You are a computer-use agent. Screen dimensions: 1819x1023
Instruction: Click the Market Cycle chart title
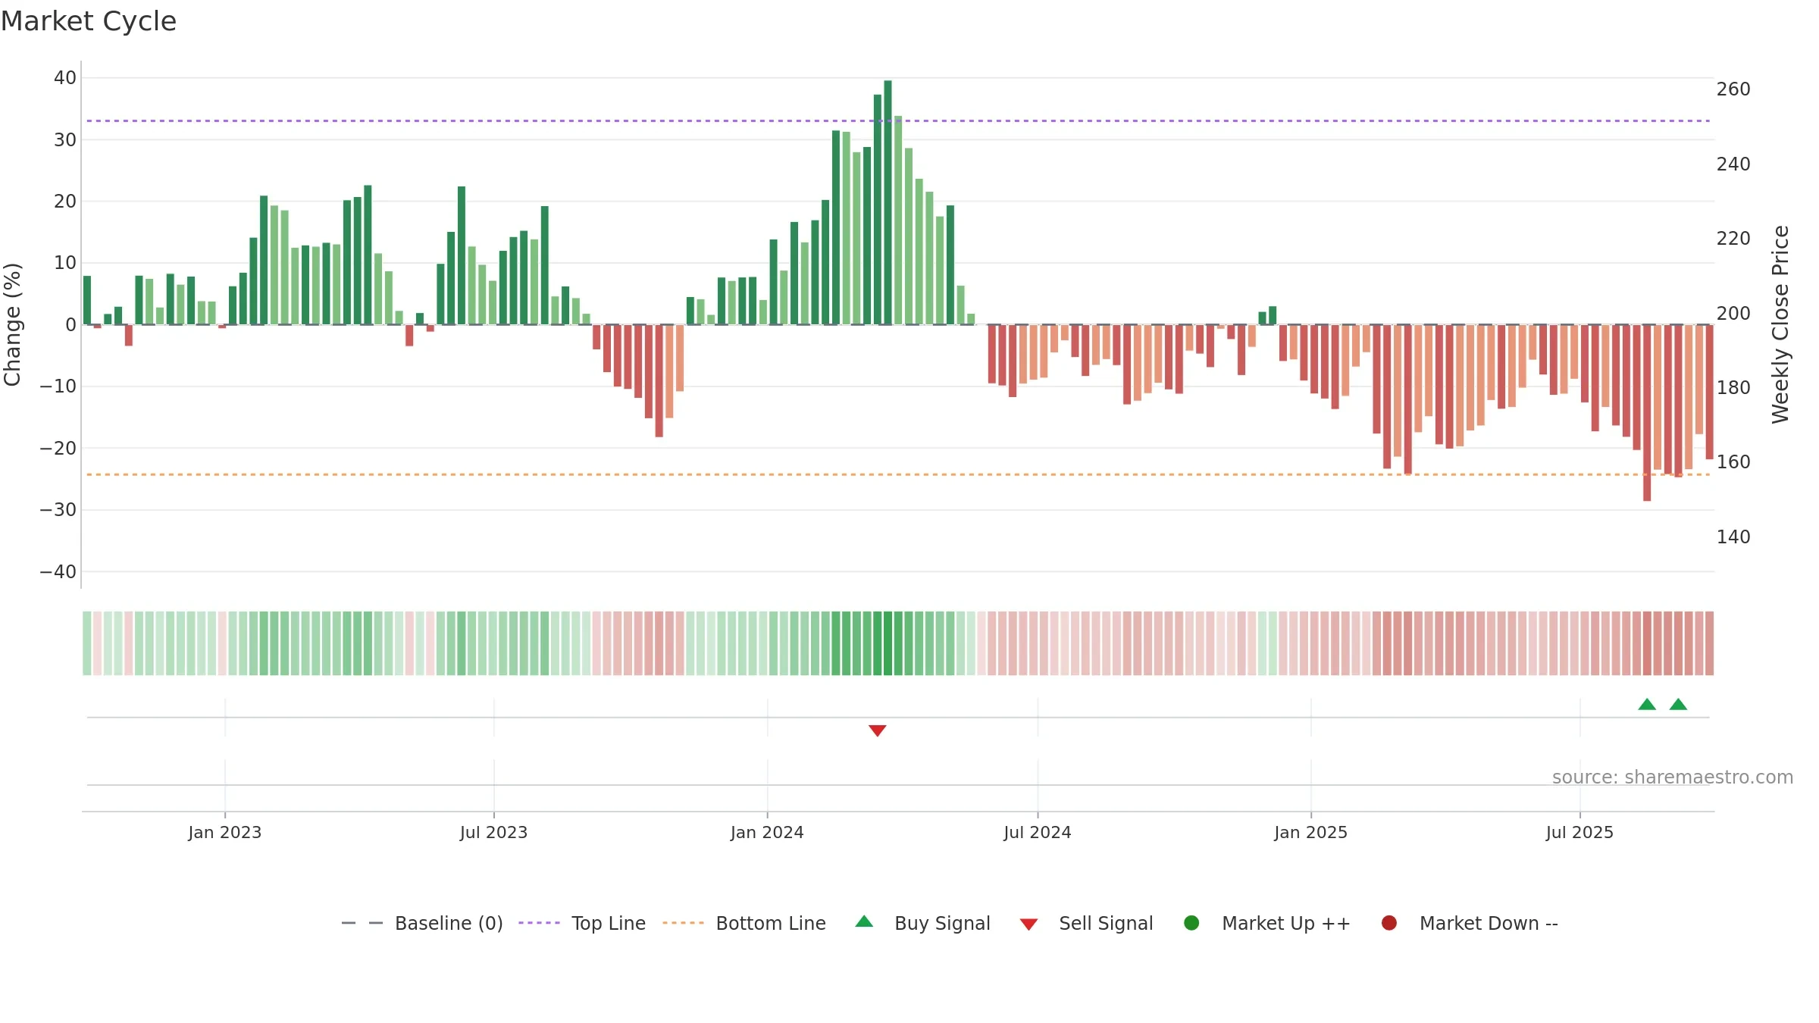89,21
